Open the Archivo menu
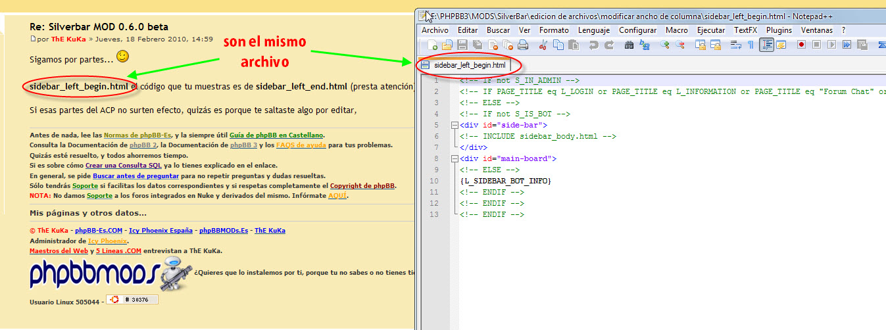 point(435,30)
